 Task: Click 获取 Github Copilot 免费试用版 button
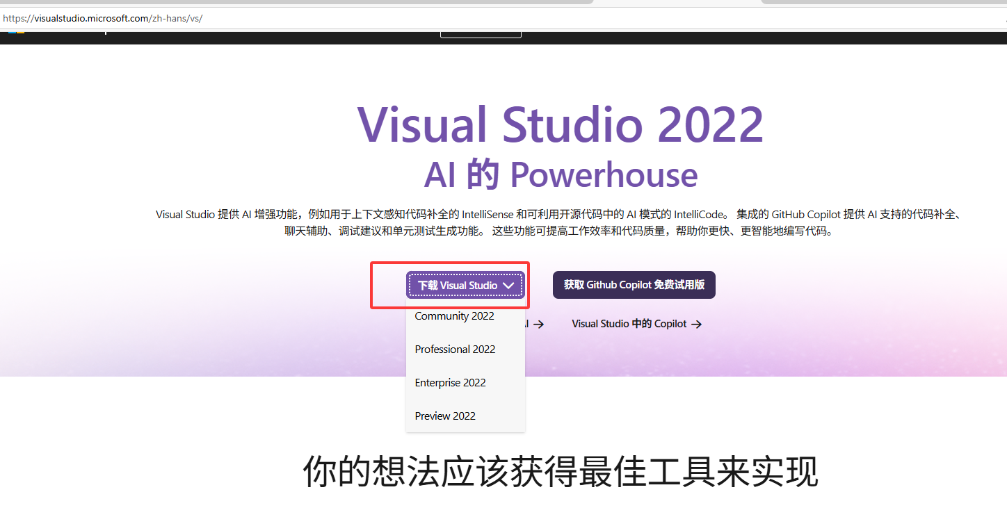coord(634,285)
